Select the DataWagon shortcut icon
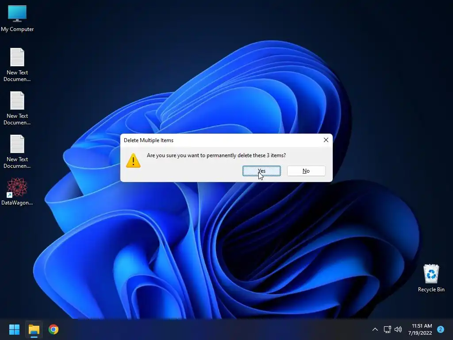Viewport: 453px width, 340px height. (17, 191)
